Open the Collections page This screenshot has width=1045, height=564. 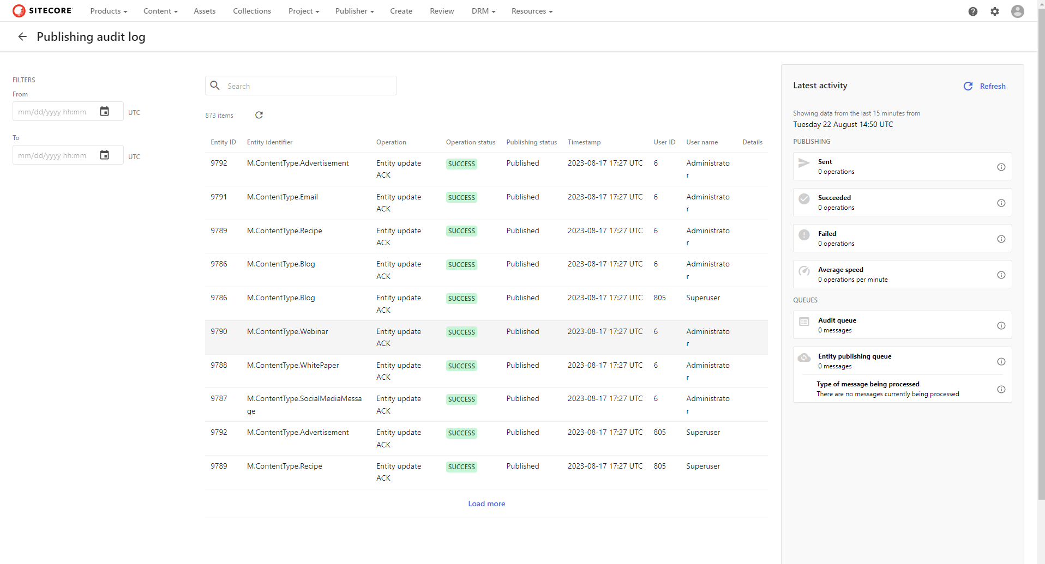pyautogui.click(x=252, y=11)
